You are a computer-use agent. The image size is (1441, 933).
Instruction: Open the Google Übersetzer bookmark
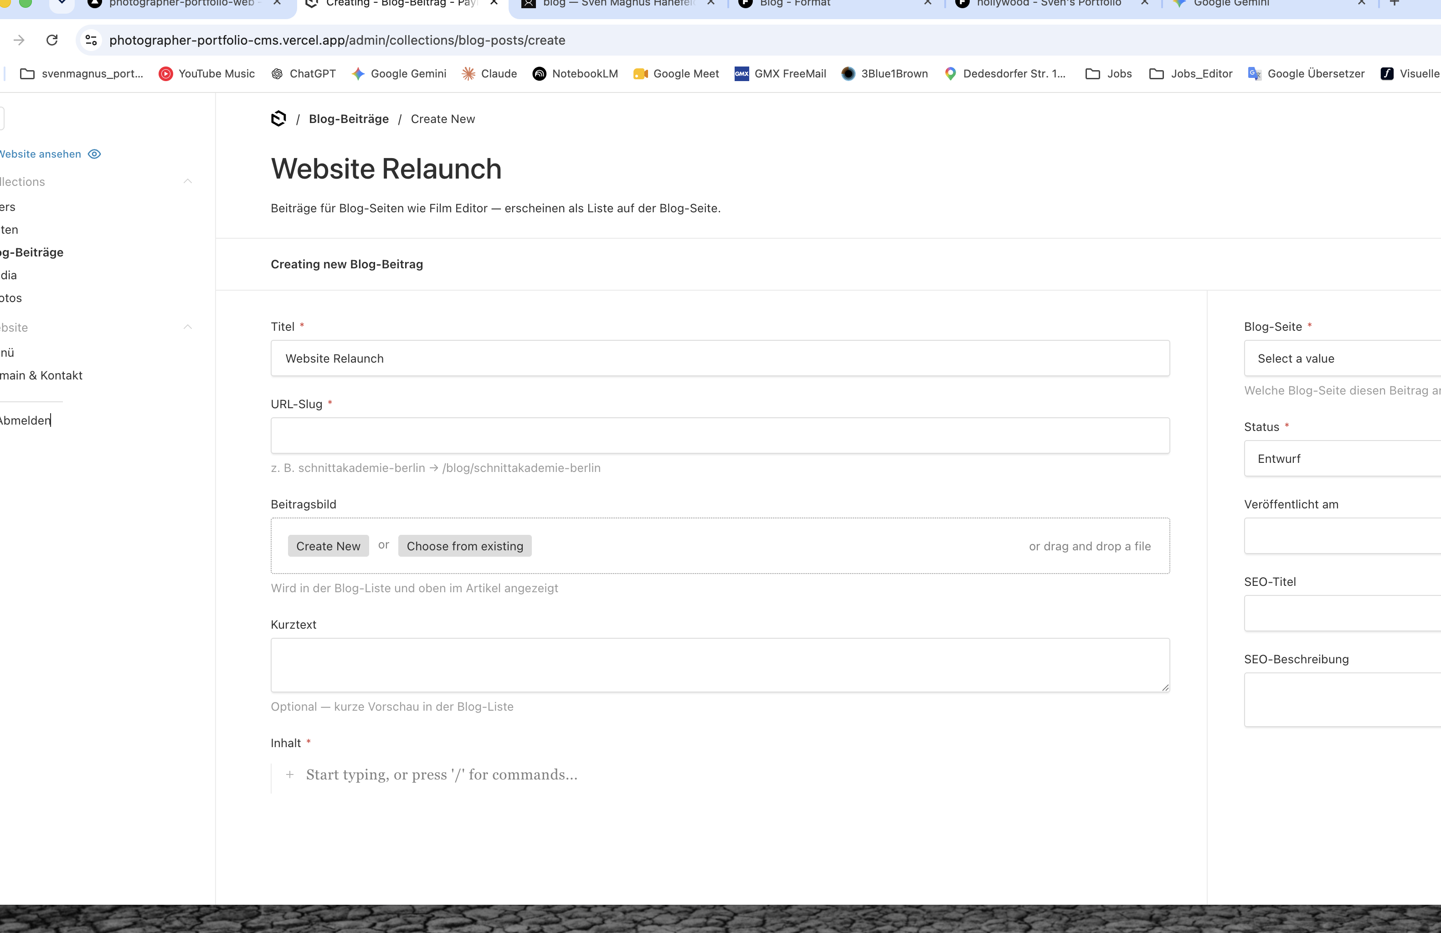pyautogui.click(x=1307, y=74)
